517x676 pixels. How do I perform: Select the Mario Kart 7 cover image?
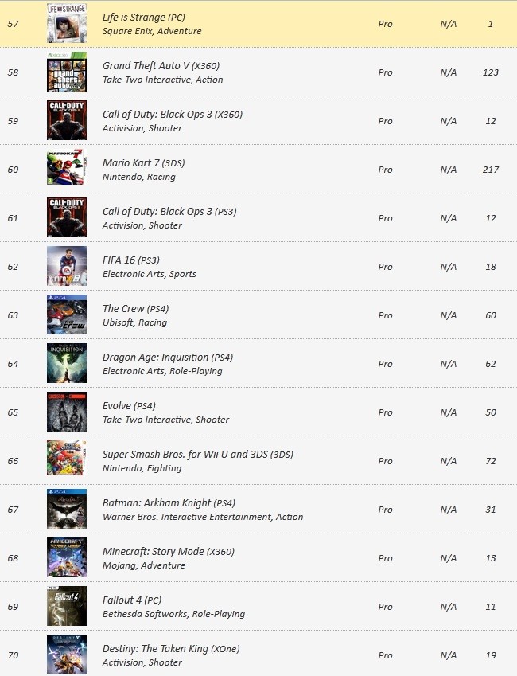point(67,169)
